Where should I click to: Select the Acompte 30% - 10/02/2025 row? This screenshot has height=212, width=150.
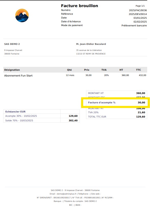(41, 116)
